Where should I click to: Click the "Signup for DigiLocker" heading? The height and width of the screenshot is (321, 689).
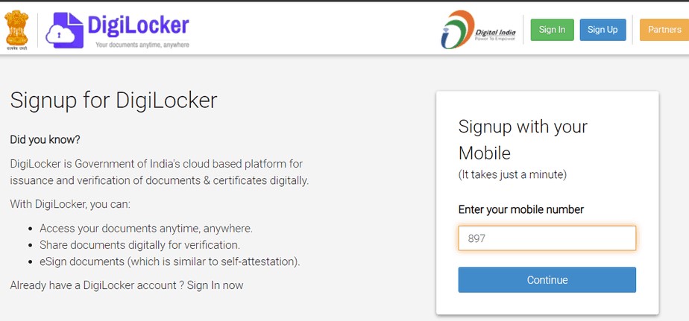point(113,101)
